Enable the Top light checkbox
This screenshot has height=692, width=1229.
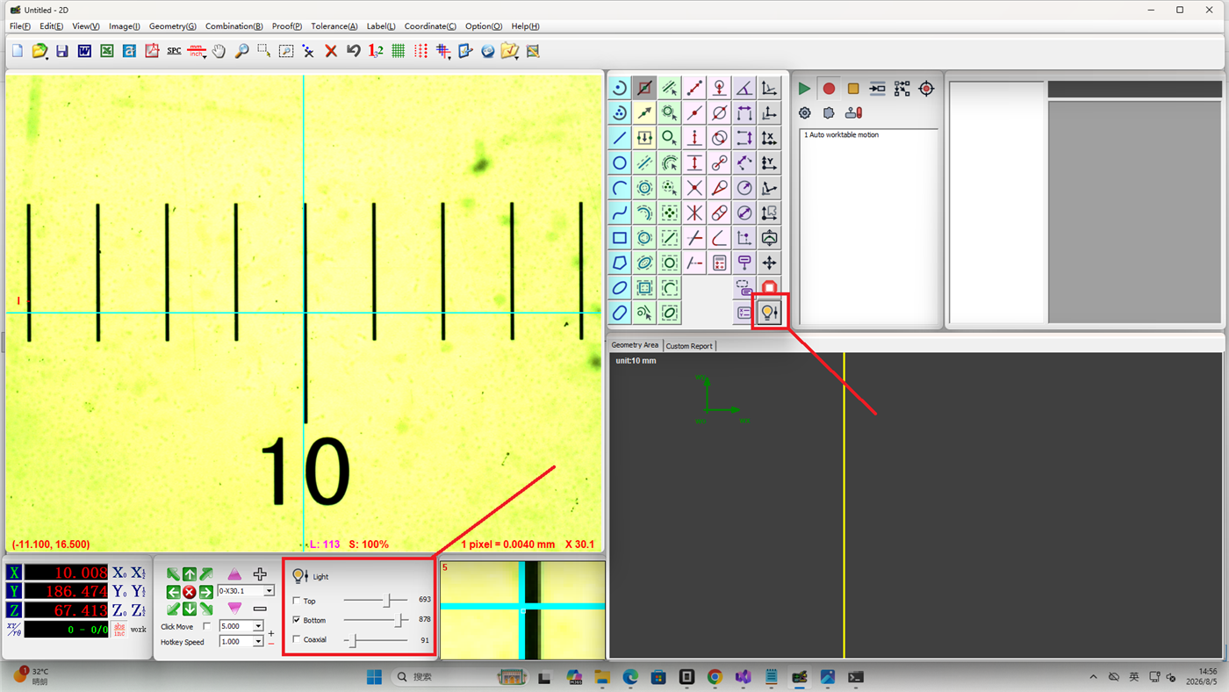pyautogui.click(x=297, y=601)
